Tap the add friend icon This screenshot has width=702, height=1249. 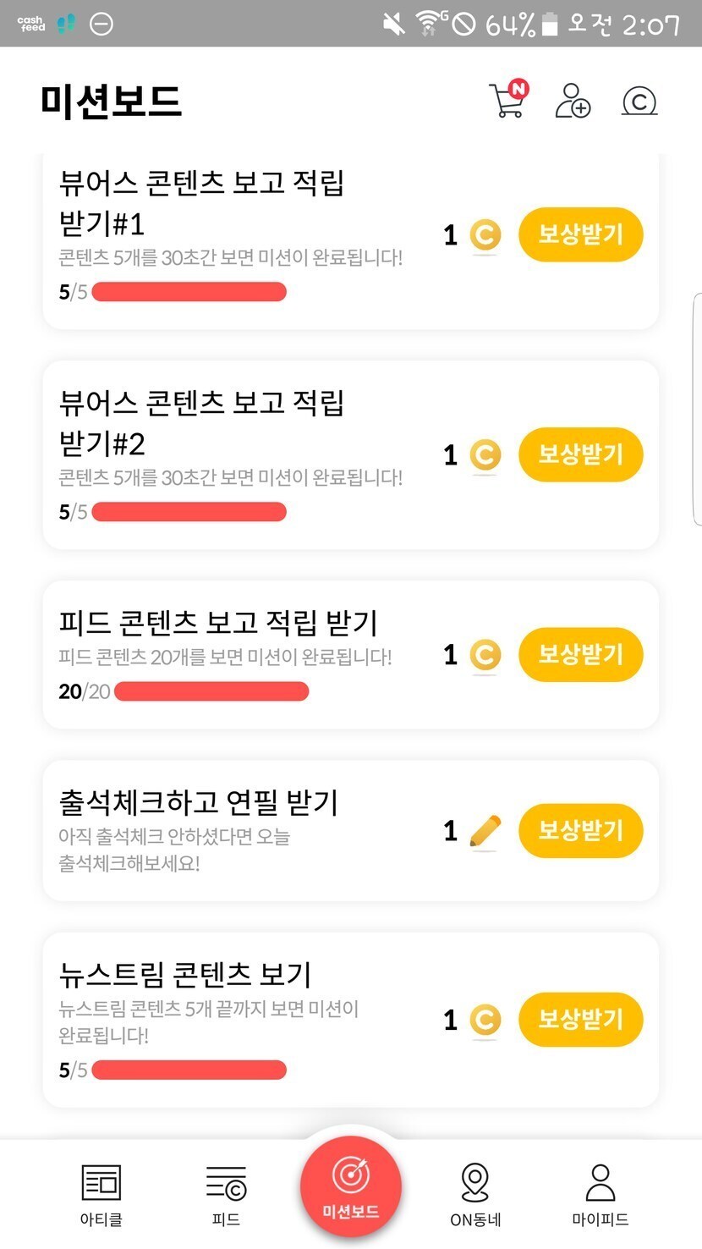coord(573,101)
